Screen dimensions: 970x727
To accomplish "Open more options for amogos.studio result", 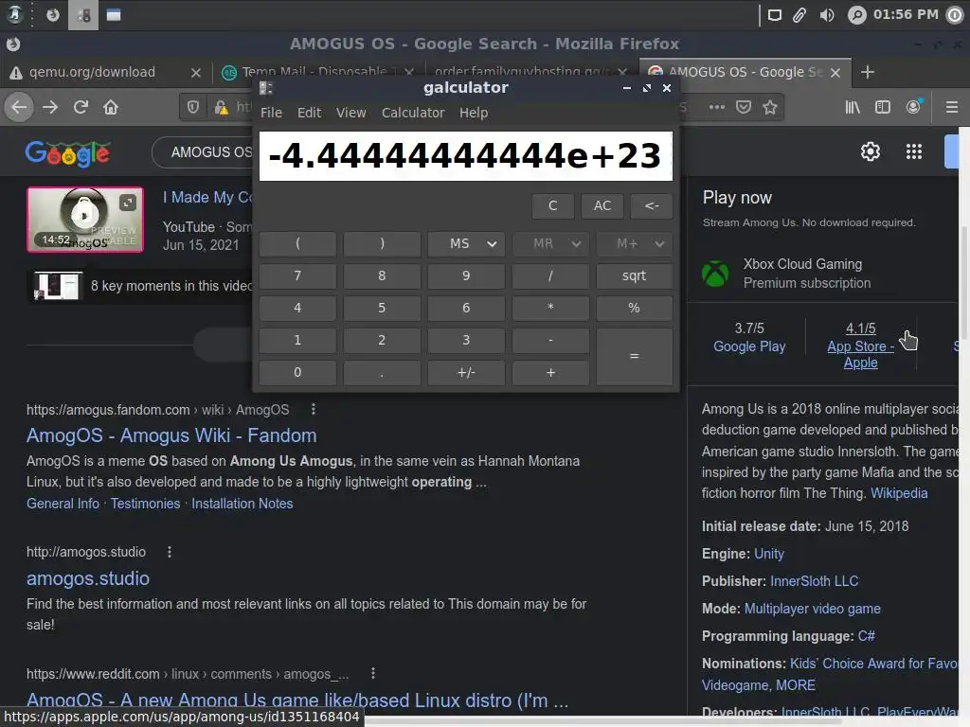I will click(170, 552).
